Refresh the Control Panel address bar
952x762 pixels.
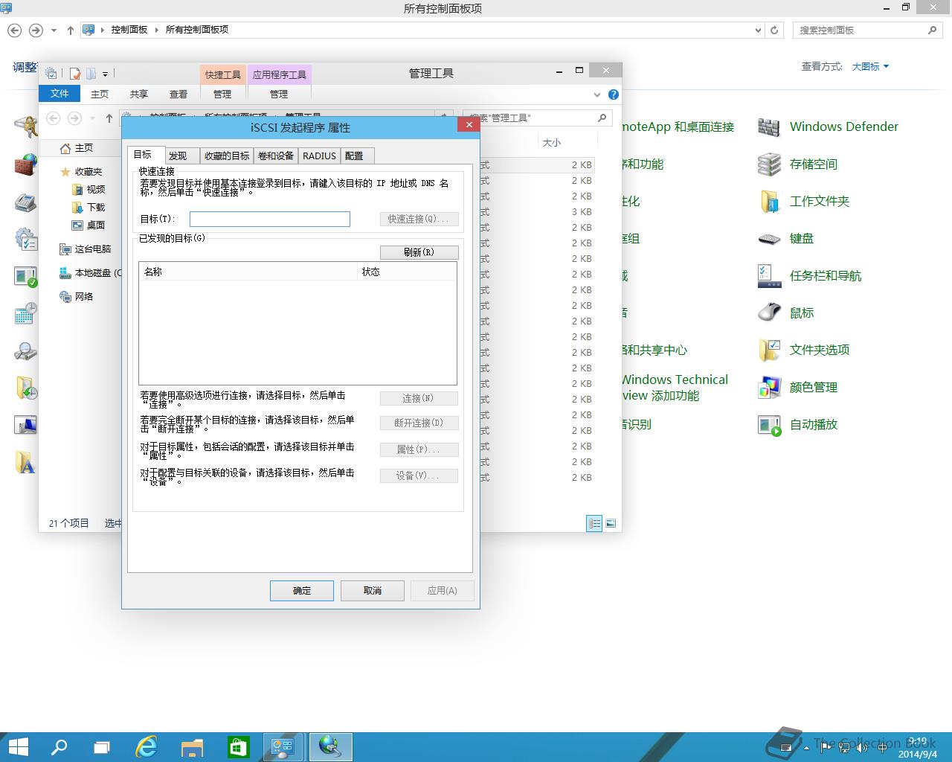point(774,30)
